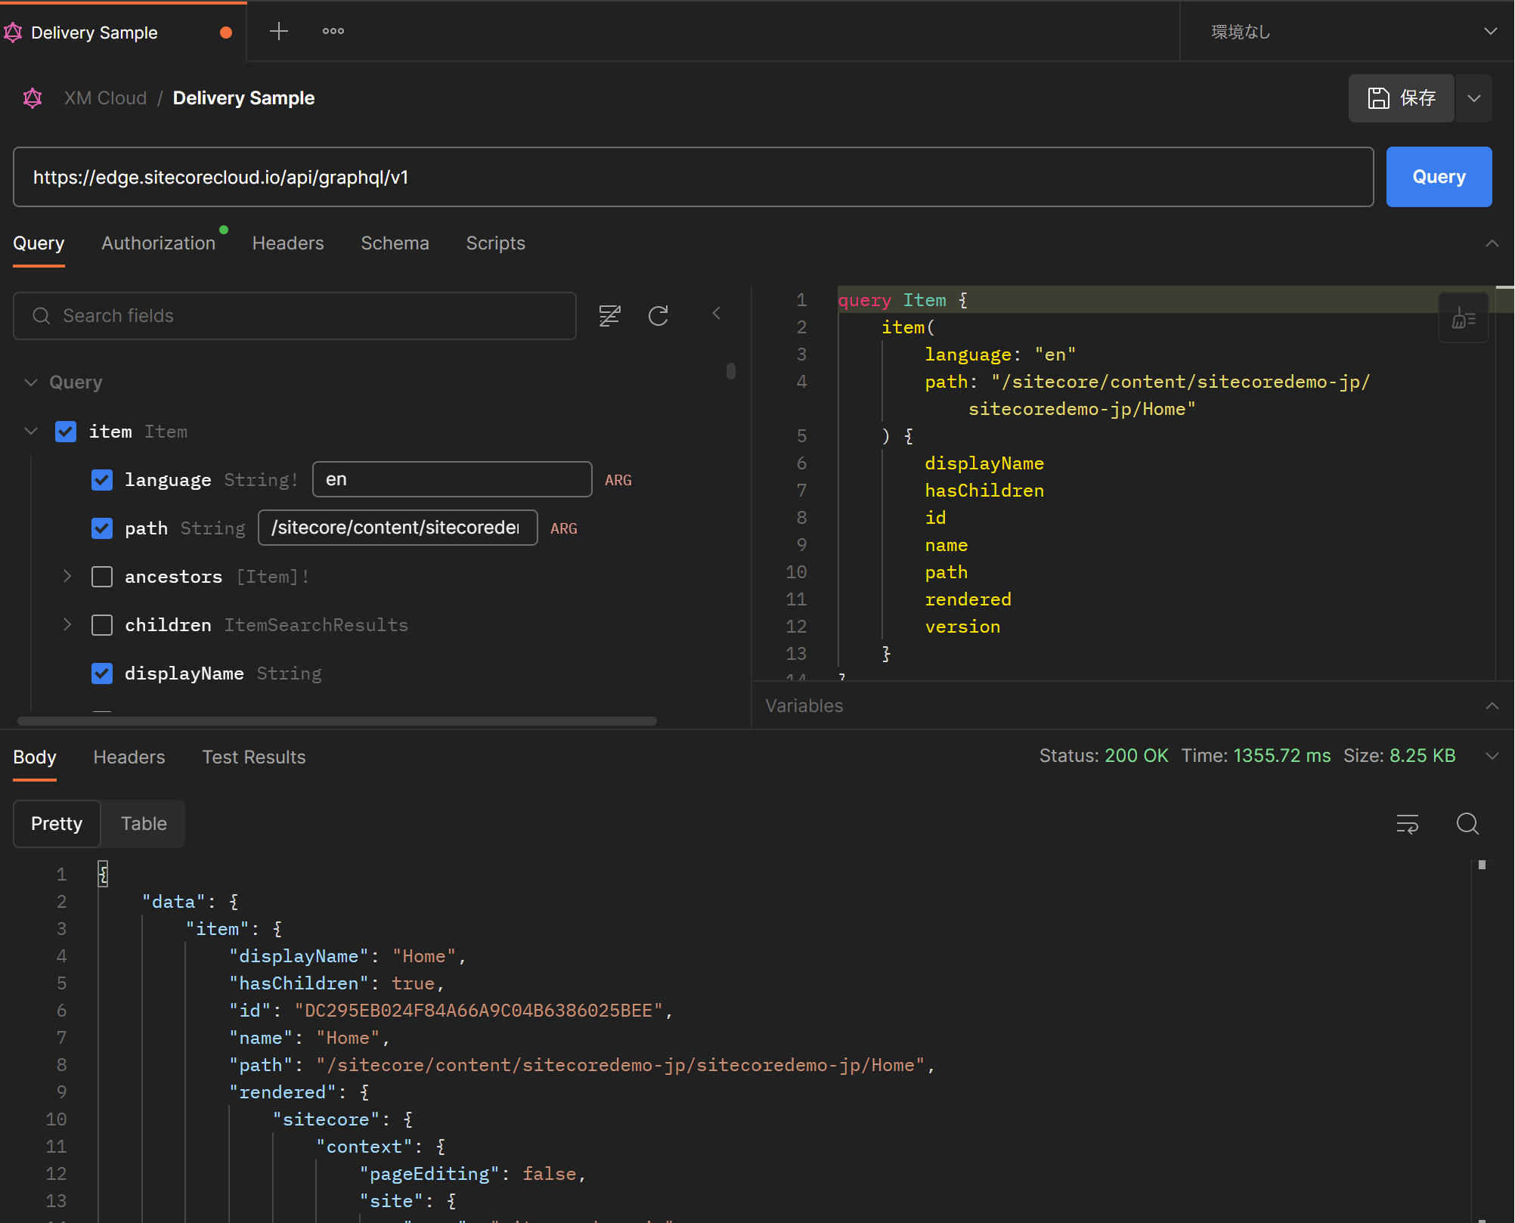Refresh the schema fields
This screenshot has height=1223, width=1515.
tap(658, 316)
